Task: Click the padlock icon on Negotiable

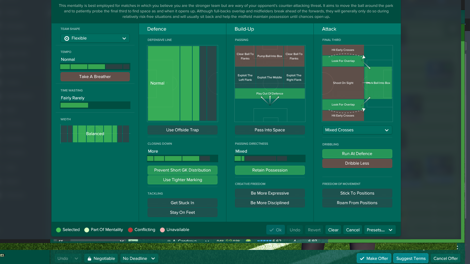Action: [x=89, y=258]
